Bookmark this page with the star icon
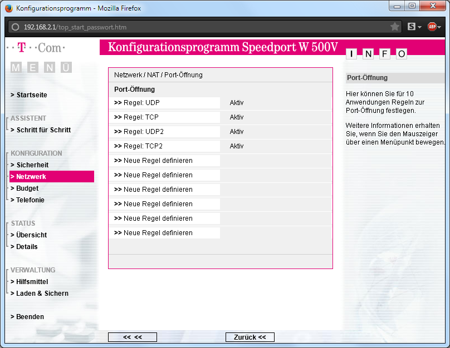Screen dimensions: 450x348 (395, 27)
